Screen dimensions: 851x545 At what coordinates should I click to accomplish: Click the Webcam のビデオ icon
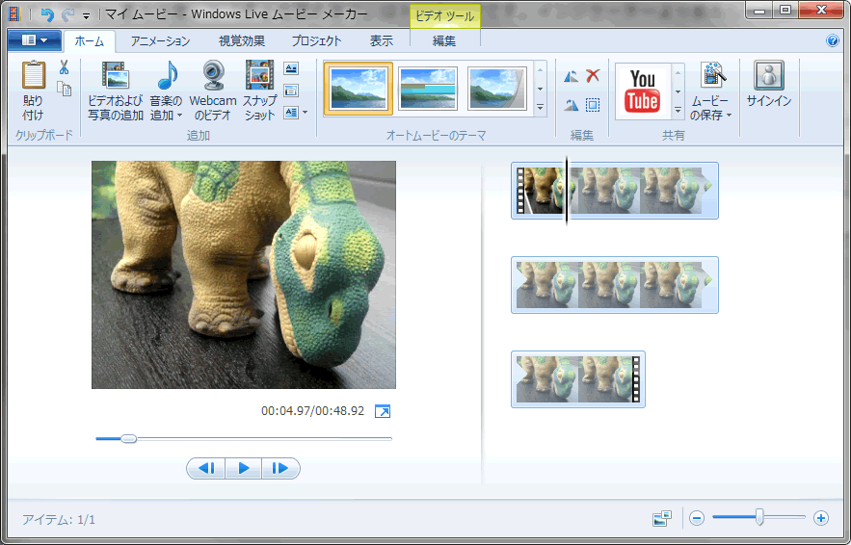coord(213,77)
